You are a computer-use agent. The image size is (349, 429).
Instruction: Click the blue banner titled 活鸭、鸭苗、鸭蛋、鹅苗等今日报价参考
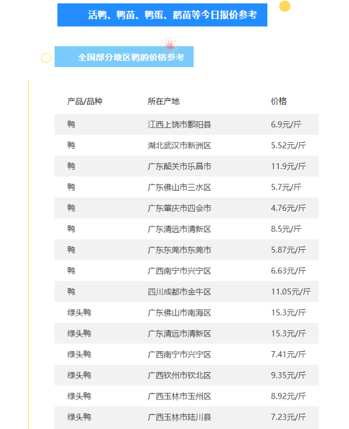coord(162,15)
